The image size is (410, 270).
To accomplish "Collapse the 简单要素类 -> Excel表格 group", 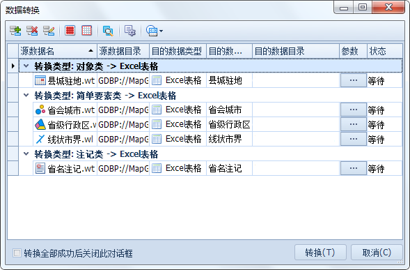I will 26,96.
